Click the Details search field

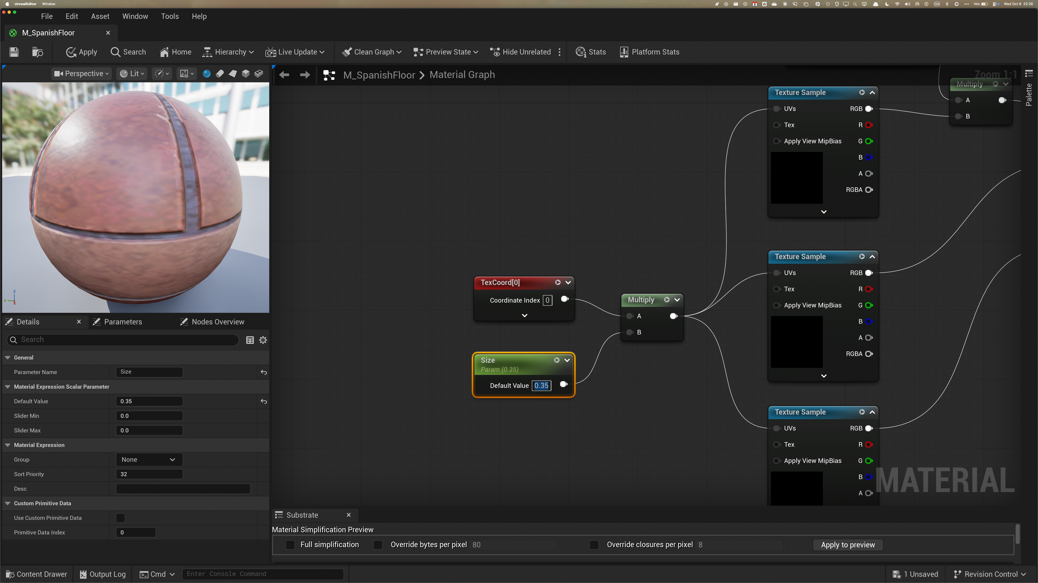click(x=123, y=340)
